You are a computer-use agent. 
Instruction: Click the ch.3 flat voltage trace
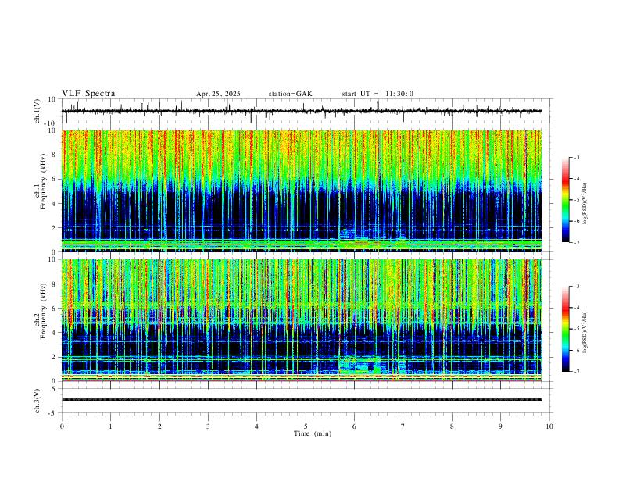pos(302,400)
